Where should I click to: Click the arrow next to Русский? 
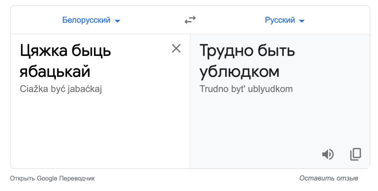pyautogui.click(x=302, y=21)
